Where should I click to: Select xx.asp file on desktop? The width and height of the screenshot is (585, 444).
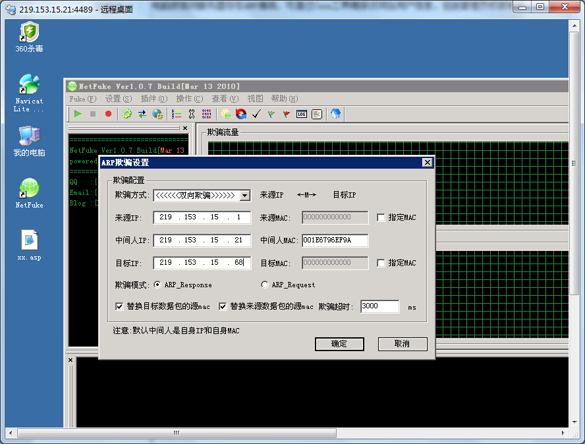tap(29, 245)
